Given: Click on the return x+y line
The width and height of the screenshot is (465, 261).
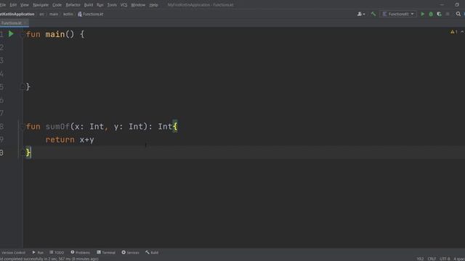Looking at the screenshot, I should 70,140.
